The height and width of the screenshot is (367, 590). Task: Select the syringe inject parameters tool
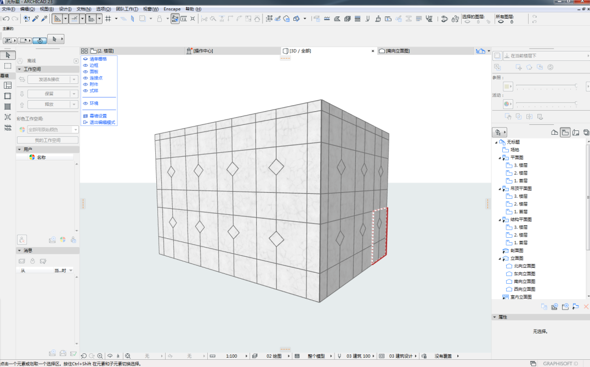point(44,19)
